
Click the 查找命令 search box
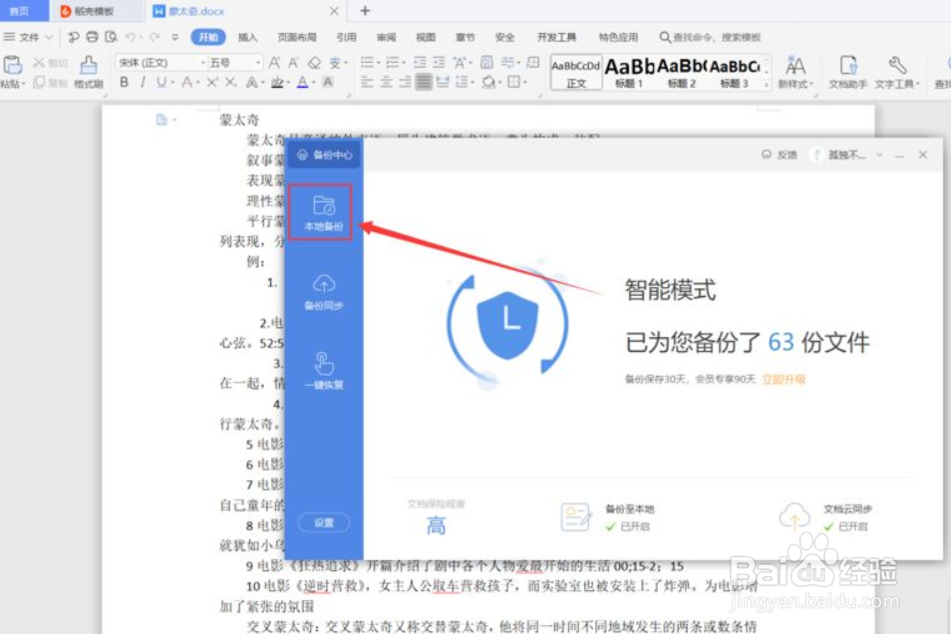[x=710, y=37]
